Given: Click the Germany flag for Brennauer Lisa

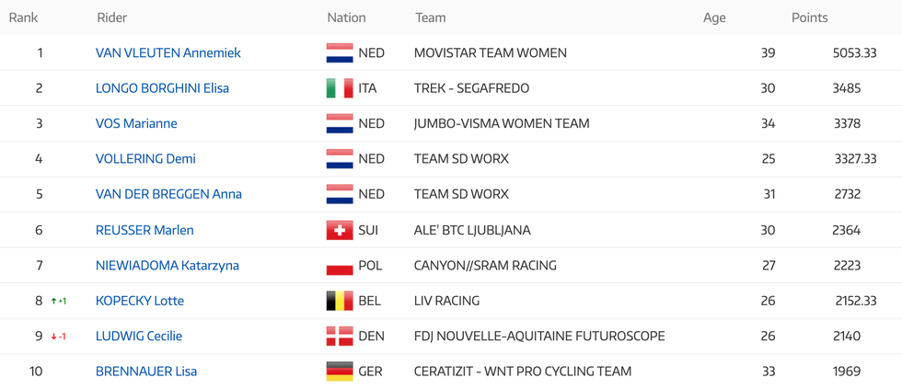Looking at the screenshot, I should pyautogui.click(x=340, y=372).
